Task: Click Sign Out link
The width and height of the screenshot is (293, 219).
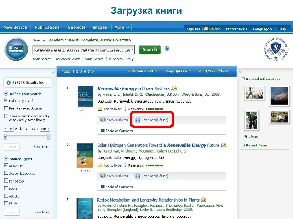Action: point(193,29)
